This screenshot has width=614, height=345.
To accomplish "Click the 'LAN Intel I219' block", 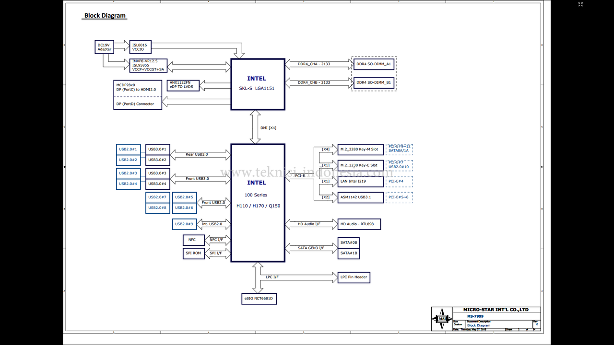I will (x=361, y=181).
